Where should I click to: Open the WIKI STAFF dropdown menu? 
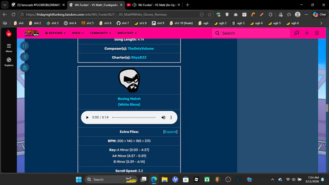click(127, 33)
